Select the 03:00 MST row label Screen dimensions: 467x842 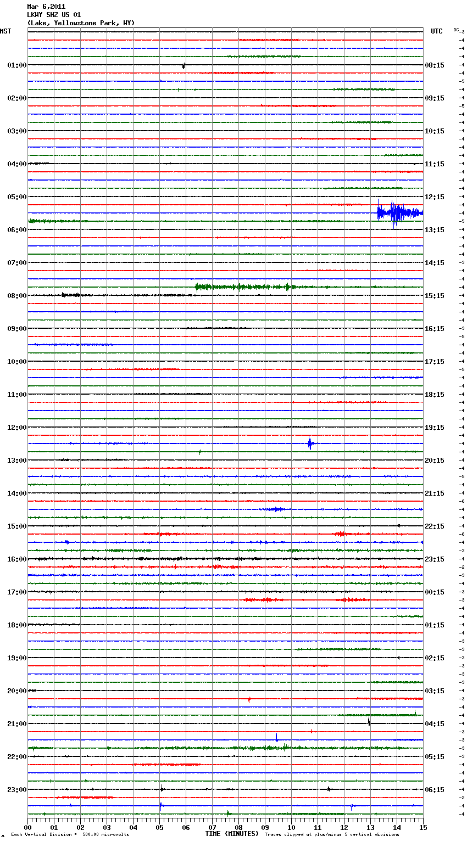coord(17,131)
